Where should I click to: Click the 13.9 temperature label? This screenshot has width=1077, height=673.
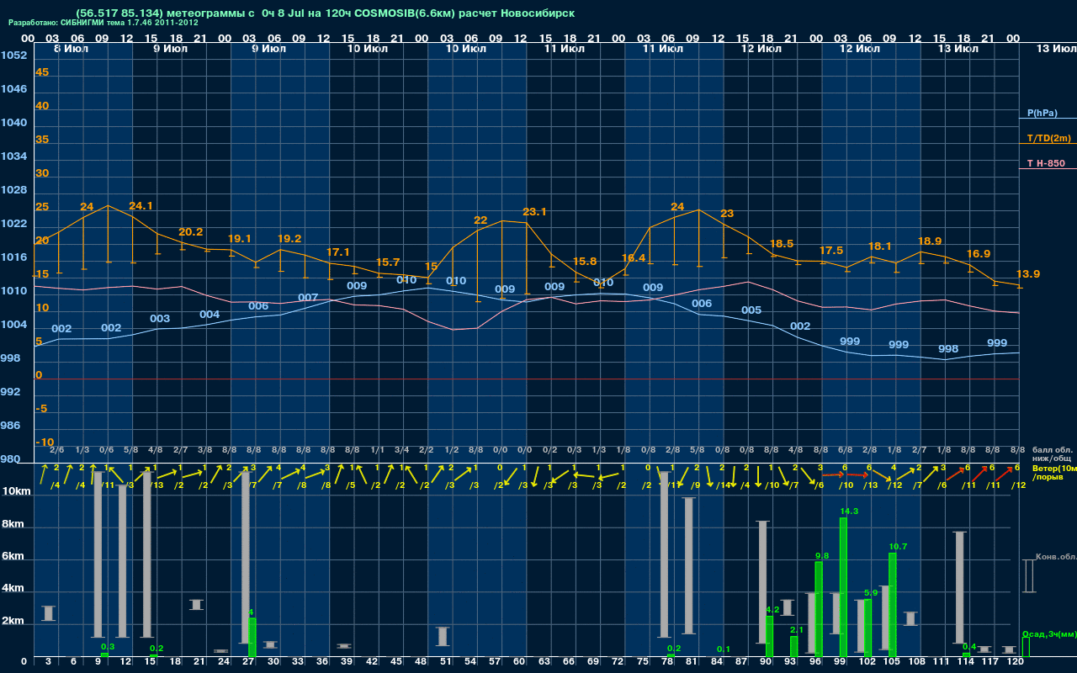(x=1028, y=274)
